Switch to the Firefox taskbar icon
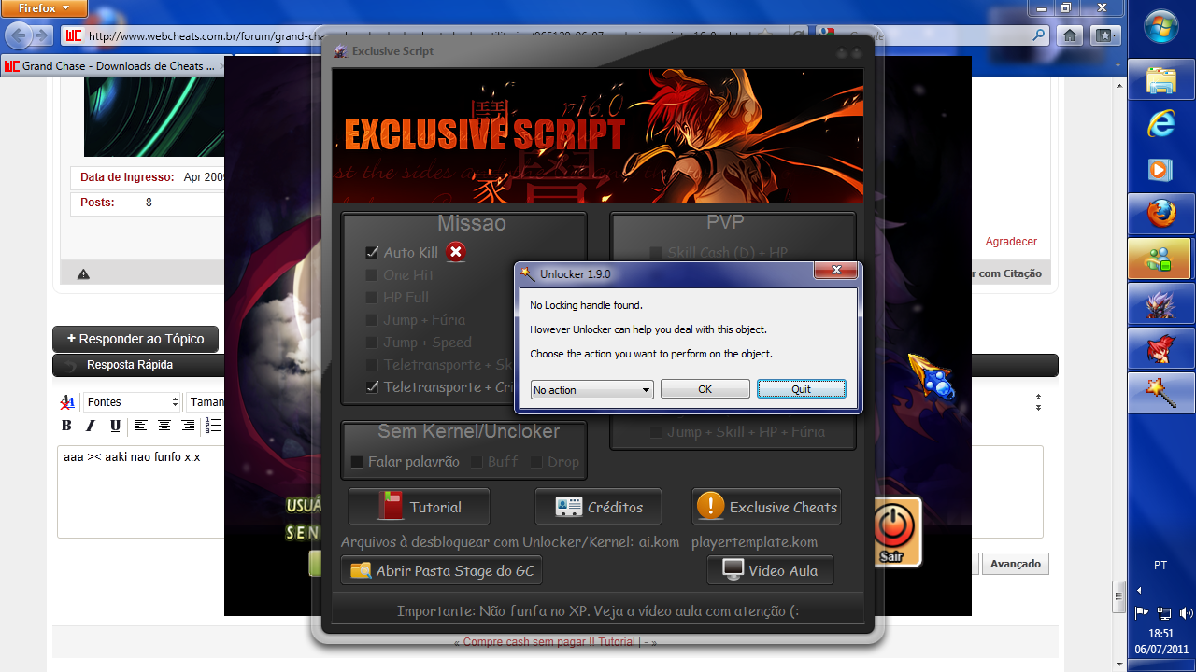This screenshot has height=672, width=1196. 1161,214
